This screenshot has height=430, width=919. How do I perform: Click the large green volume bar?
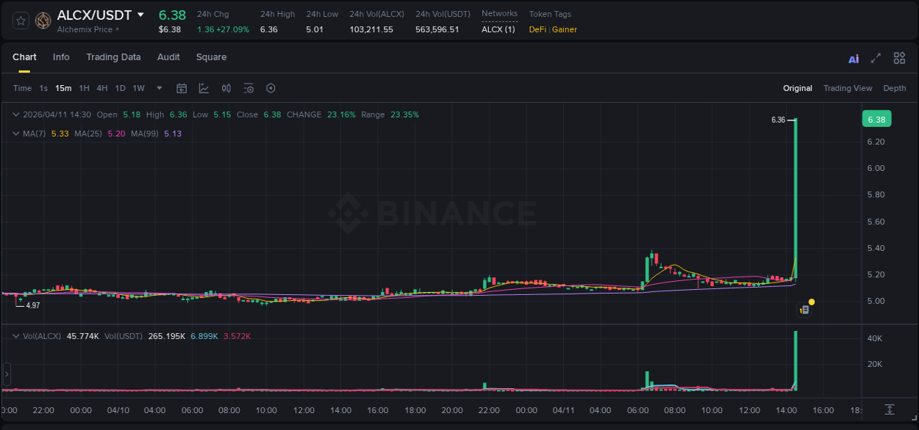[796, 361]
